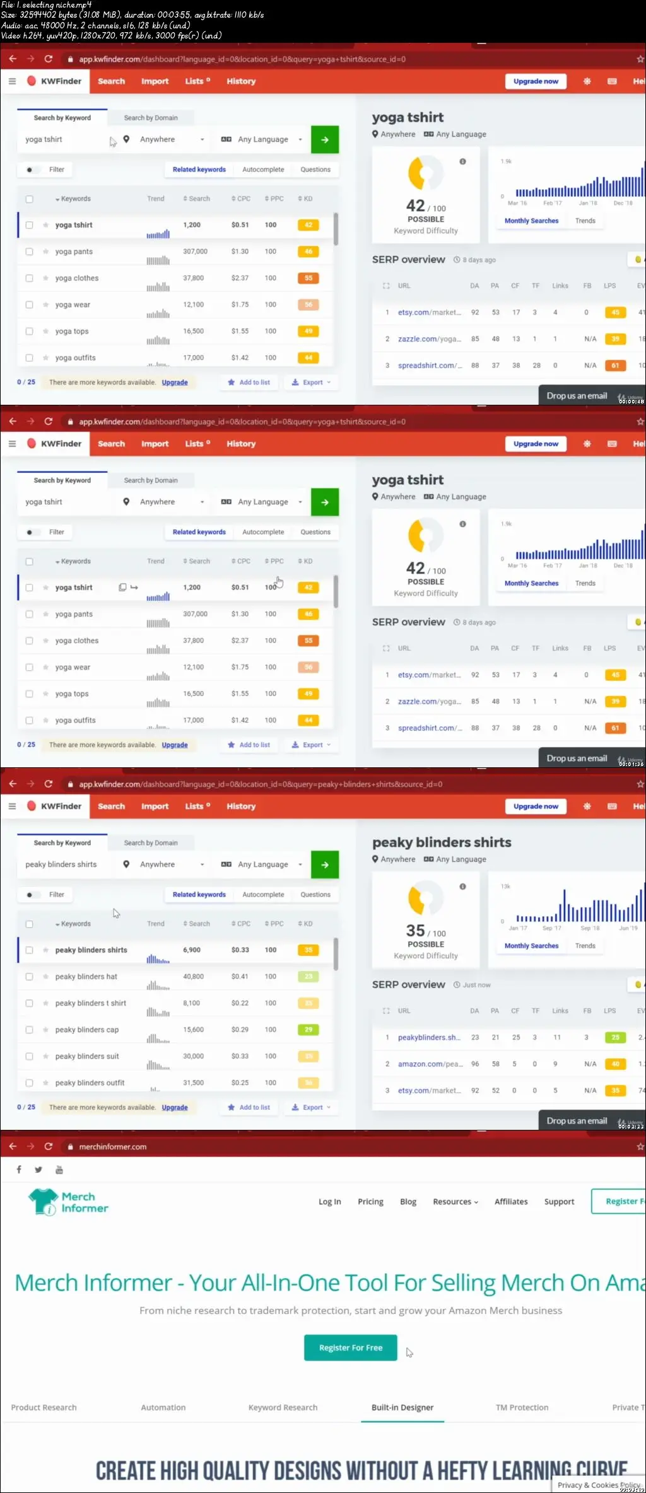The width and height of the screenshot is (646, 1493).
Task: Reload the peaky blinders KWFinder page
Action: pos(49,784)
